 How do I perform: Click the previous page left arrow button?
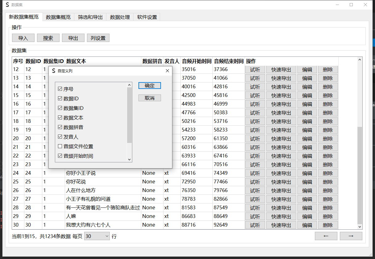click(x=326, y=236)
